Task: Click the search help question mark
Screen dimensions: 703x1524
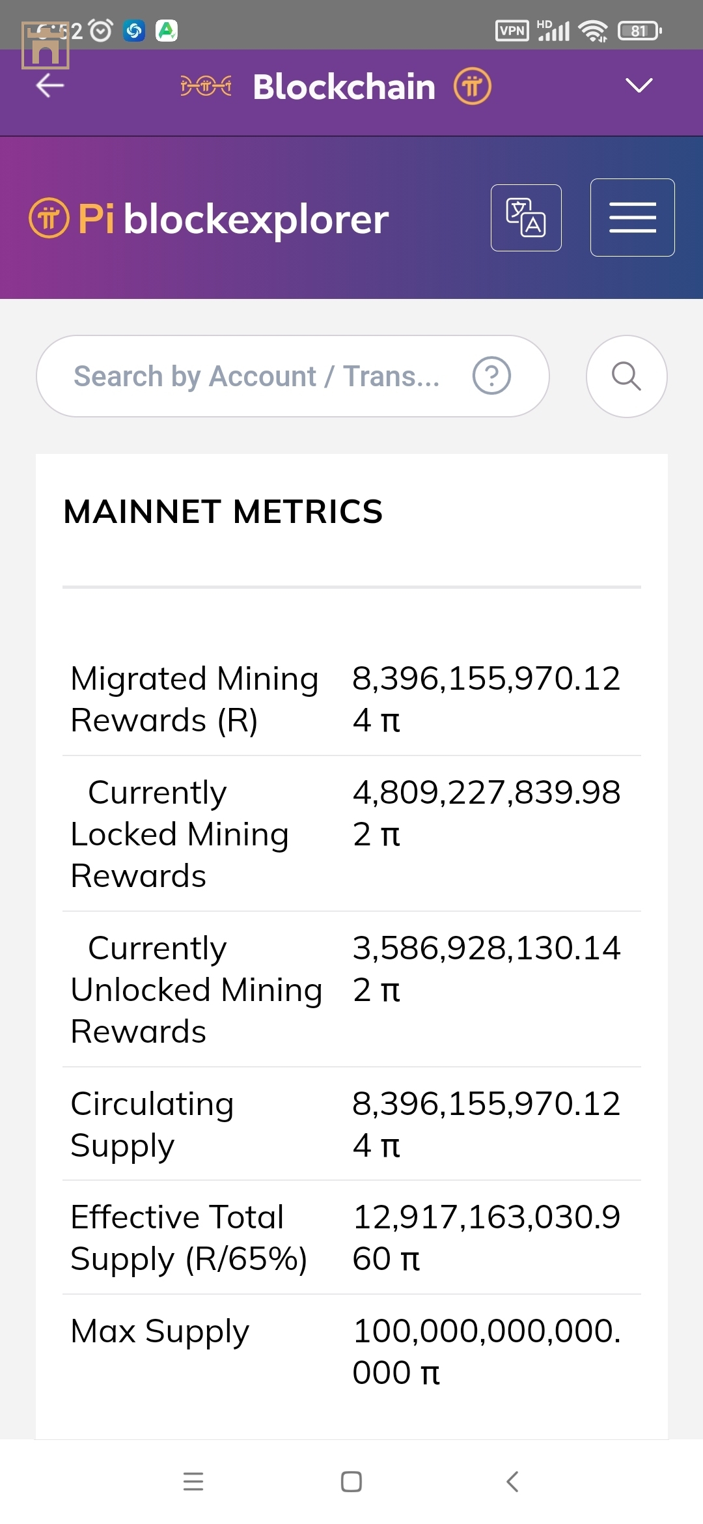Action: (x=491, y=376)
